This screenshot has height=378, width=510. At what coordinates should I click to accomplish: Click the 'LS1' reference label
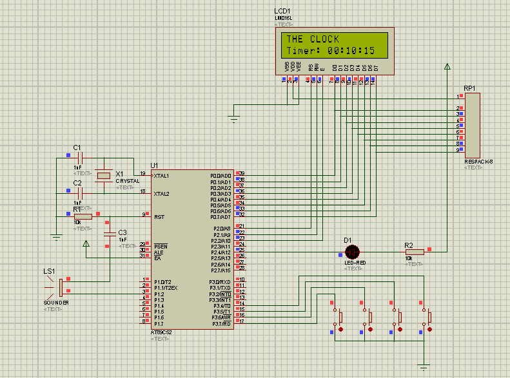pyautogui.click(x=49, y=271)
